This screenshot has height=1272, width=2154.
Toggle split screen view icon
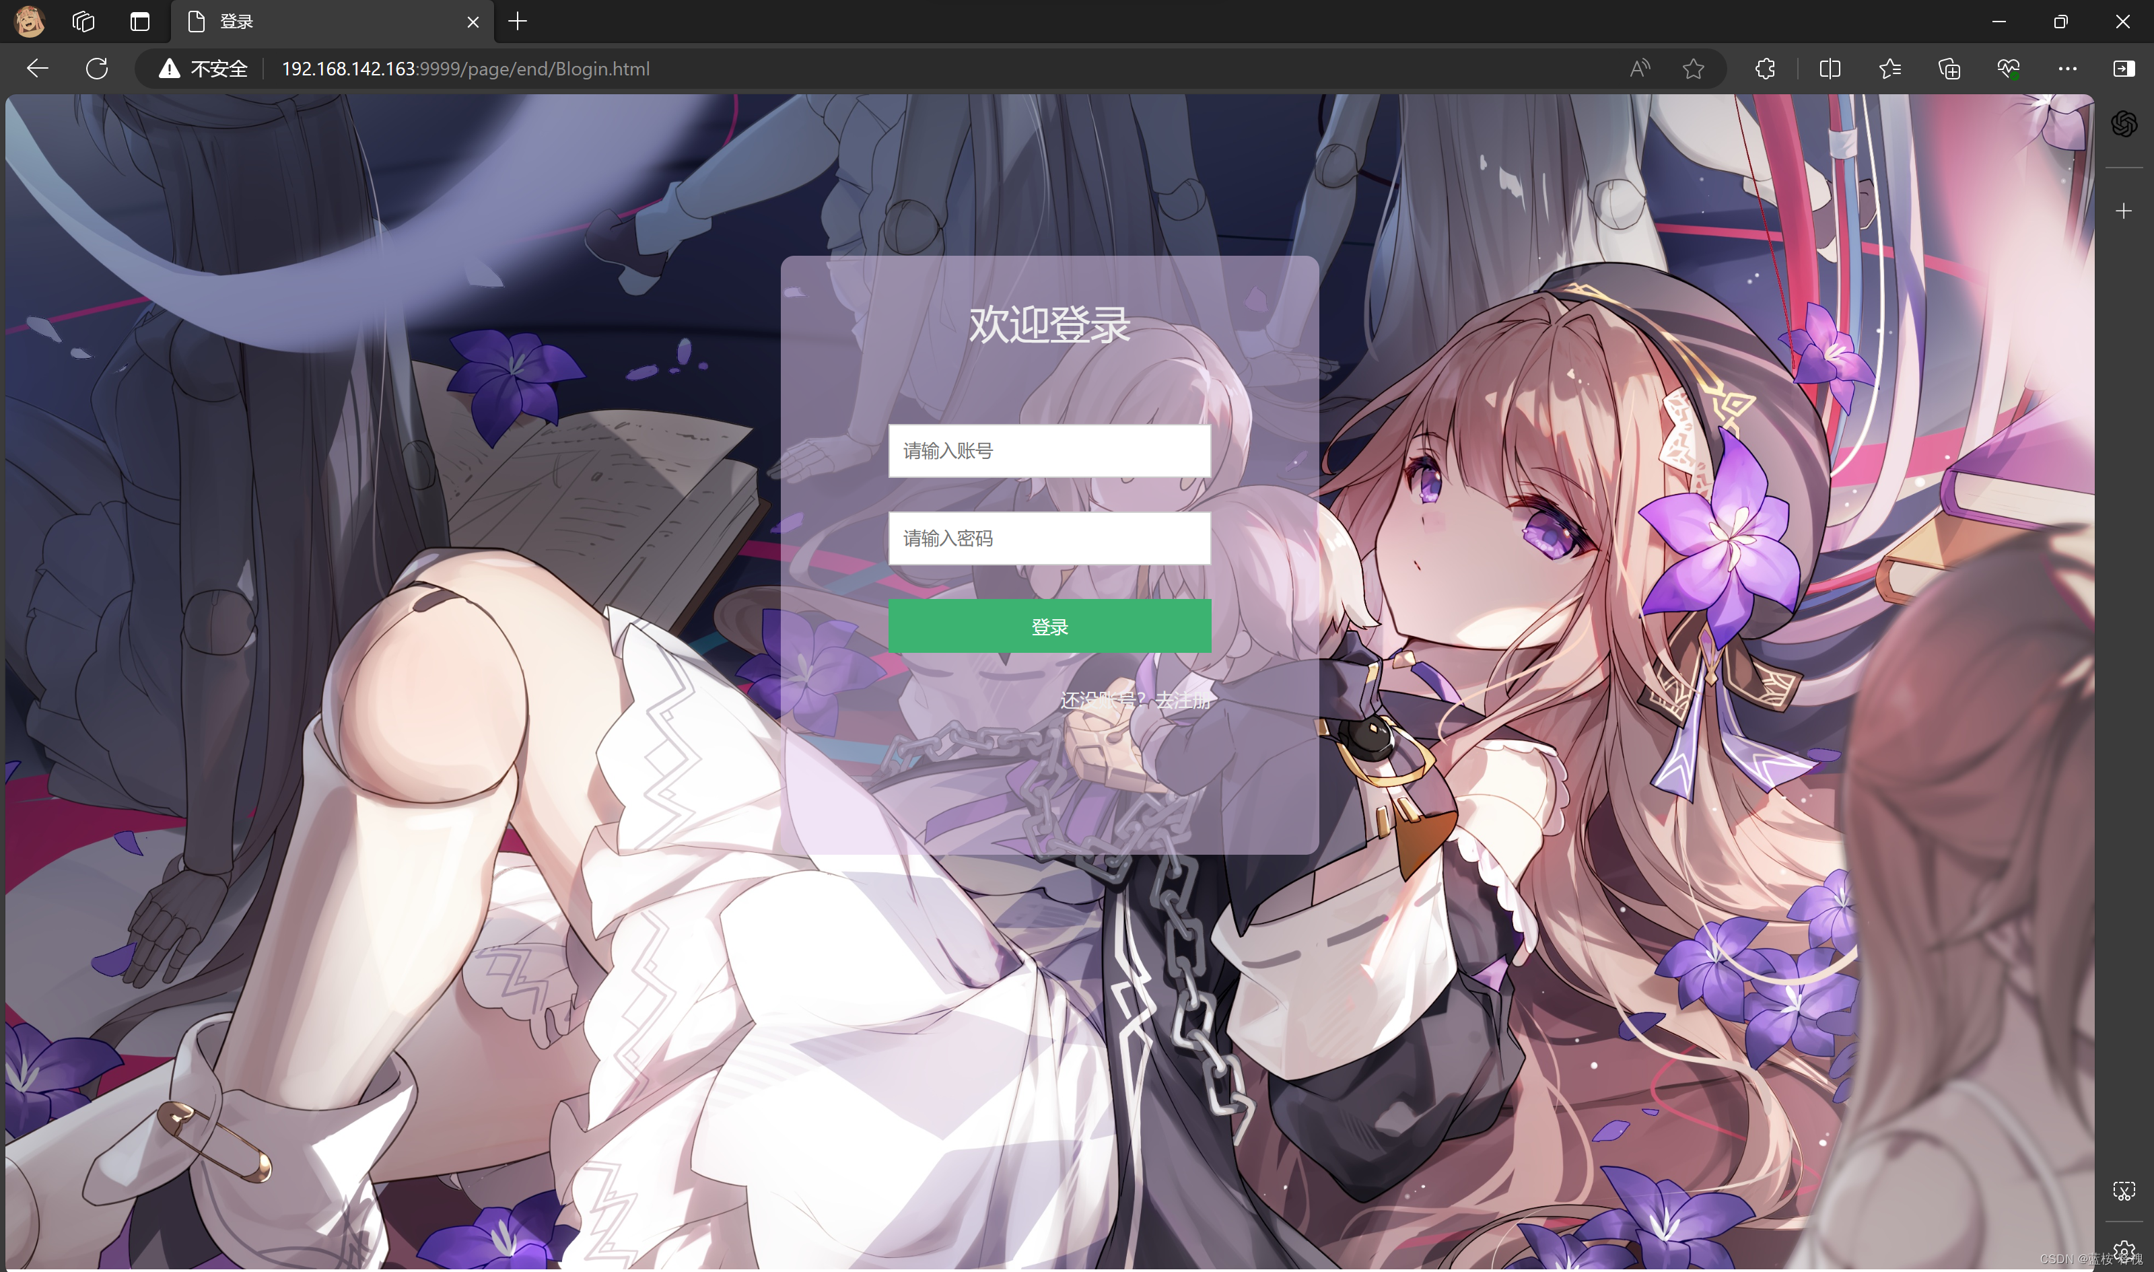pyautogui.click(x=1830, y=69)
